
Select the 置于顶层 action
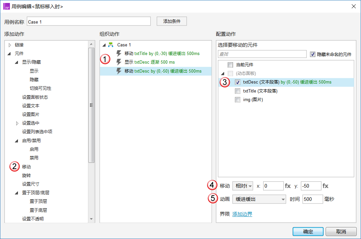[x=38, y=201]
